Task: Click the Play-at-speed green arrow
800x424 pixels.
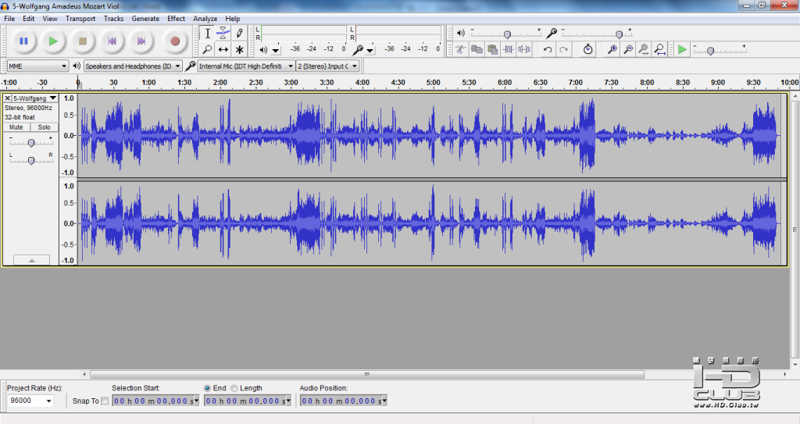Action: point(682,49)
